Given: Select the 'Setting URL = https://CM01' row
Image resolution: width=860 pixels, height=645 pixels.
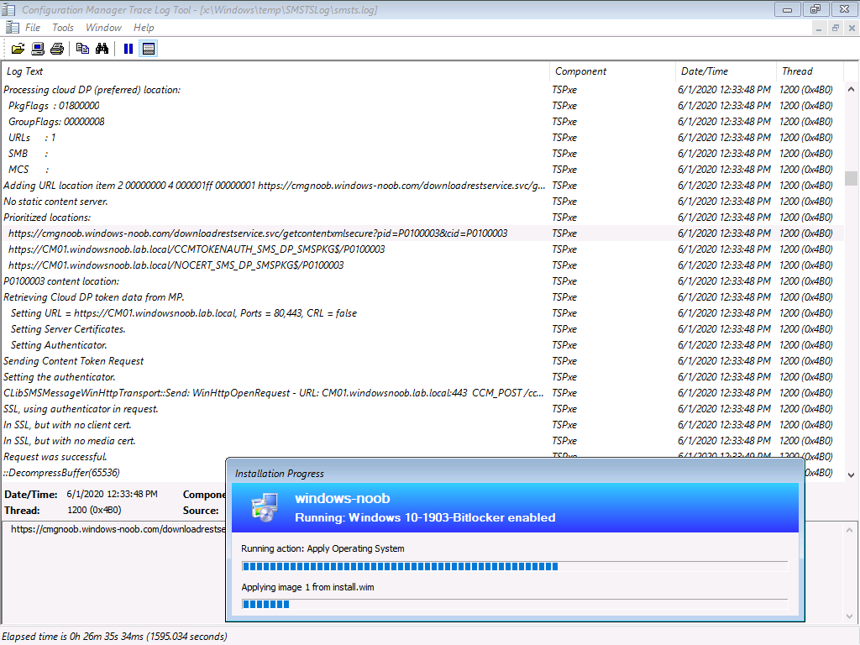Looking at the screenshot, I should coord(422,313).
